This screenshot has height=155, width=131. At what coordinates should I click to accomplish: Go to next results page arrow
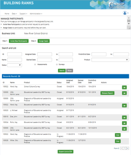coord(128,148)
